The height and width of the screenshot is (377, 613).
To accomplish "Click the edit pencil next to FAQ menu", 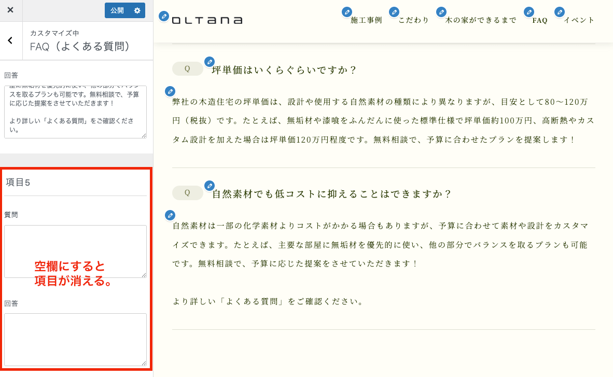I will coord(529,12).
